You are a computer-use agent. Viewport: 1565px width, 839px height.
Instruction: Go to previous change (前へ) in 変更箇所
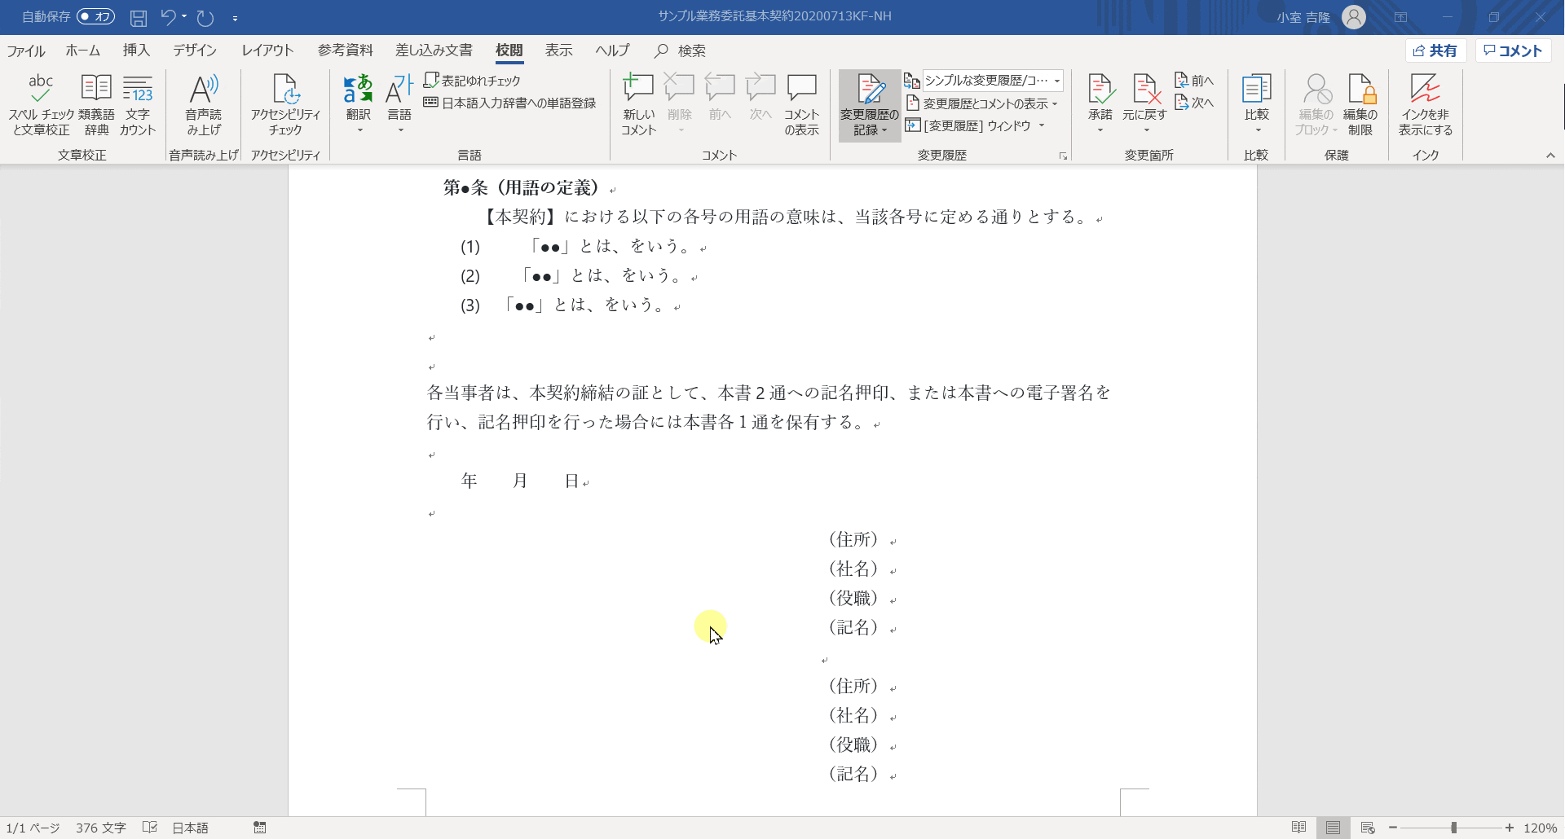[1194, 80]
